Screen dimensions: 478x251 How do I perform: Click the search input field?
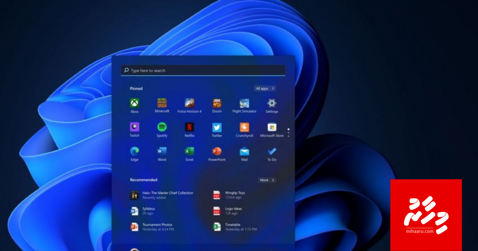click(203, 70)
